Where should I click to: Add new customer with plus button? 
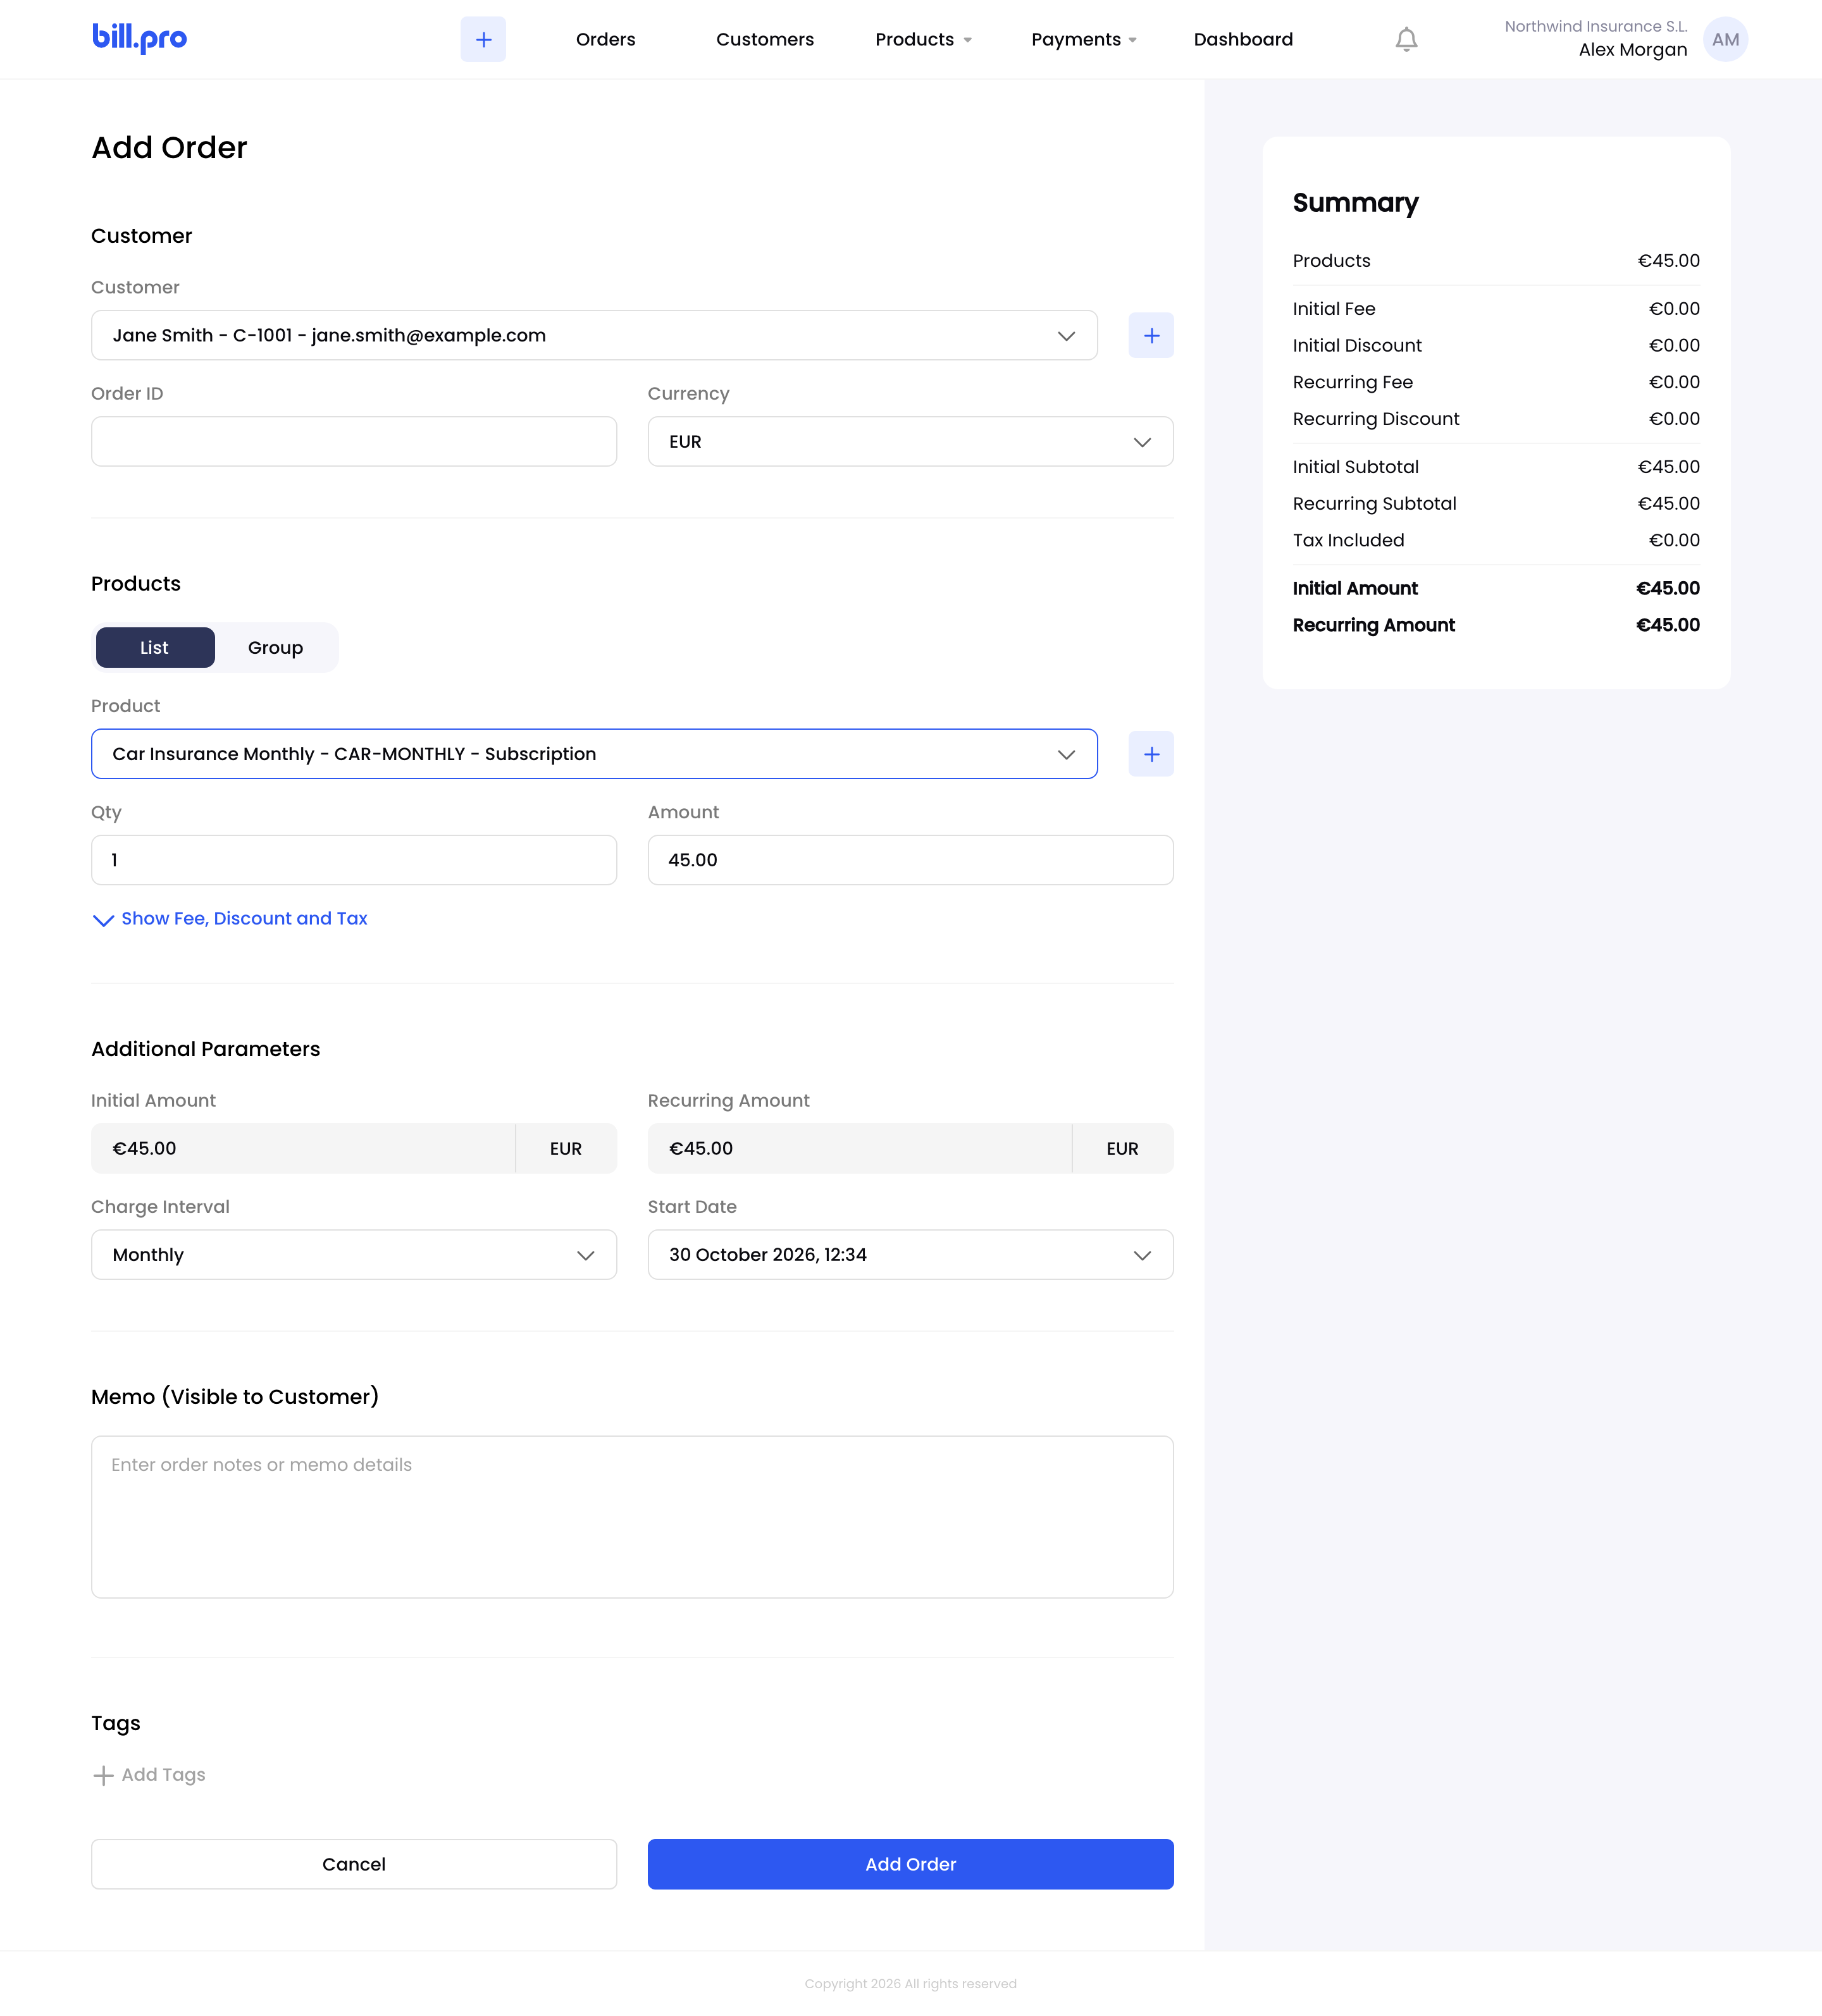tap(1151, 335)
